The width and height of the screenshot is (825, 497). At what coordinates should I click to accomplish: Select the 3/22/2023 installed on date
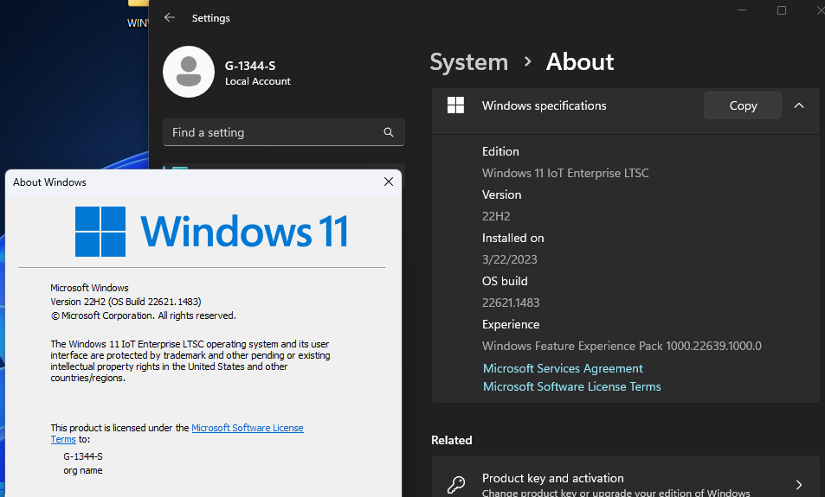509,259
